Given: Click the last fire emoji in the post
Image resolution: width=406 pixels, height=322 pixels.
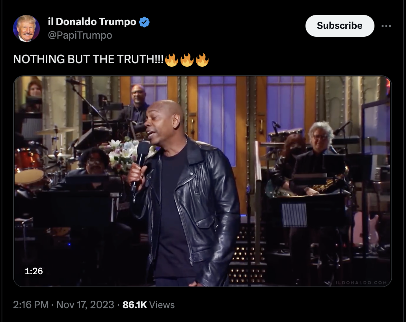Looking at the screenshot, I should click(x=202, y=60).
